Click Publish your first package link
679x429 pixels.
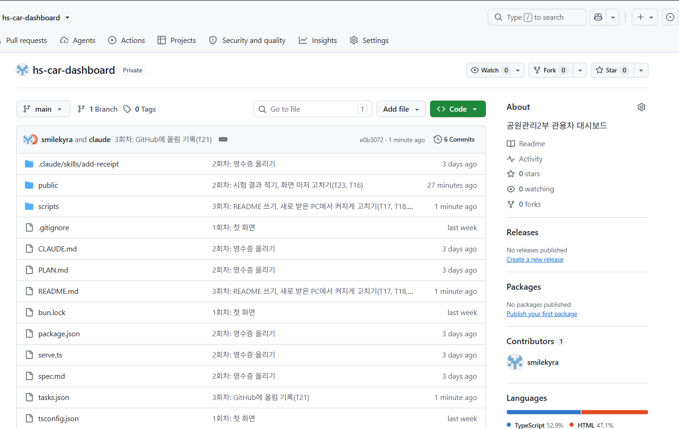[x=542, y=314]
